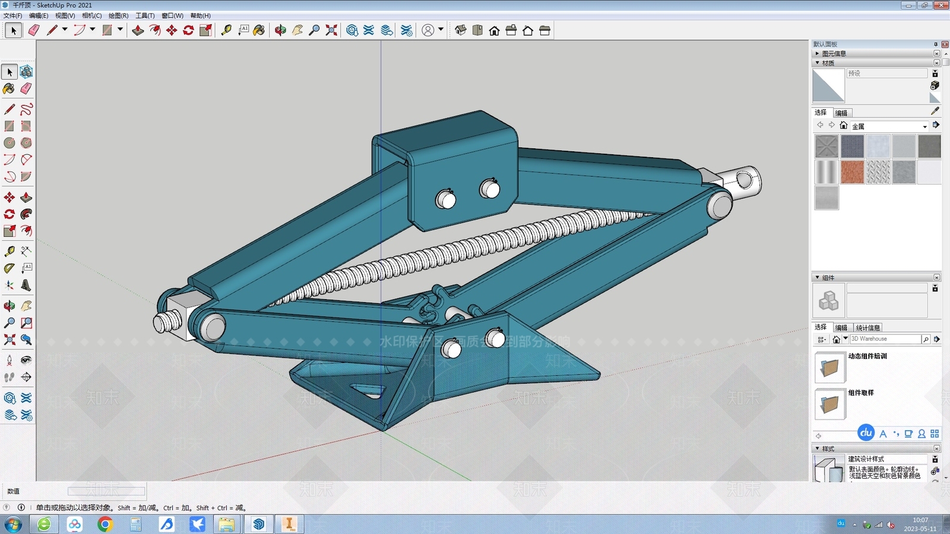Open Chrome from the Windows taskbar
Viewport: 950px width, 534px height.
tap(105, 524)
